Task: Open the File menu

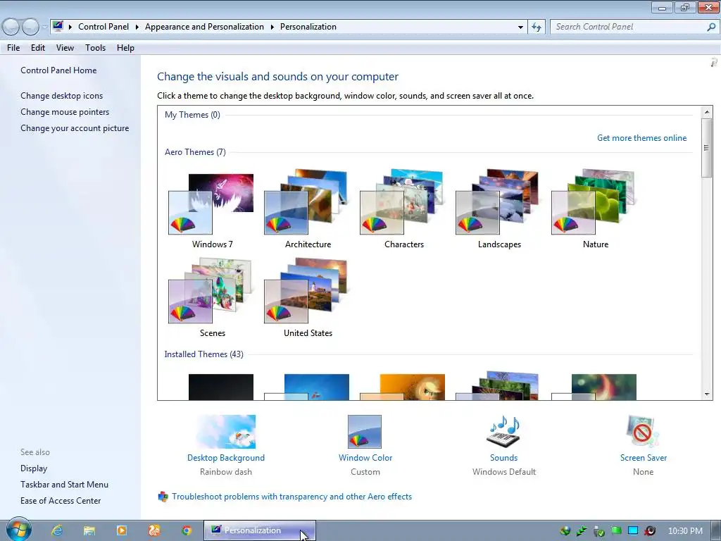Action: 13,48
